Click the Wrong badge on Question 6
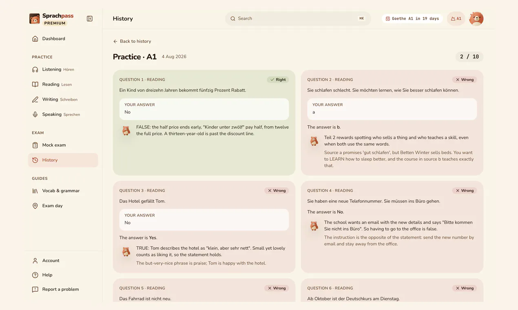The height and width of the screenshot is (310, 518). pyautogui.click(x=464, y=288)
